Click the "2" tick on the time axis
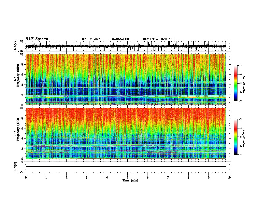 click(66, 178)
